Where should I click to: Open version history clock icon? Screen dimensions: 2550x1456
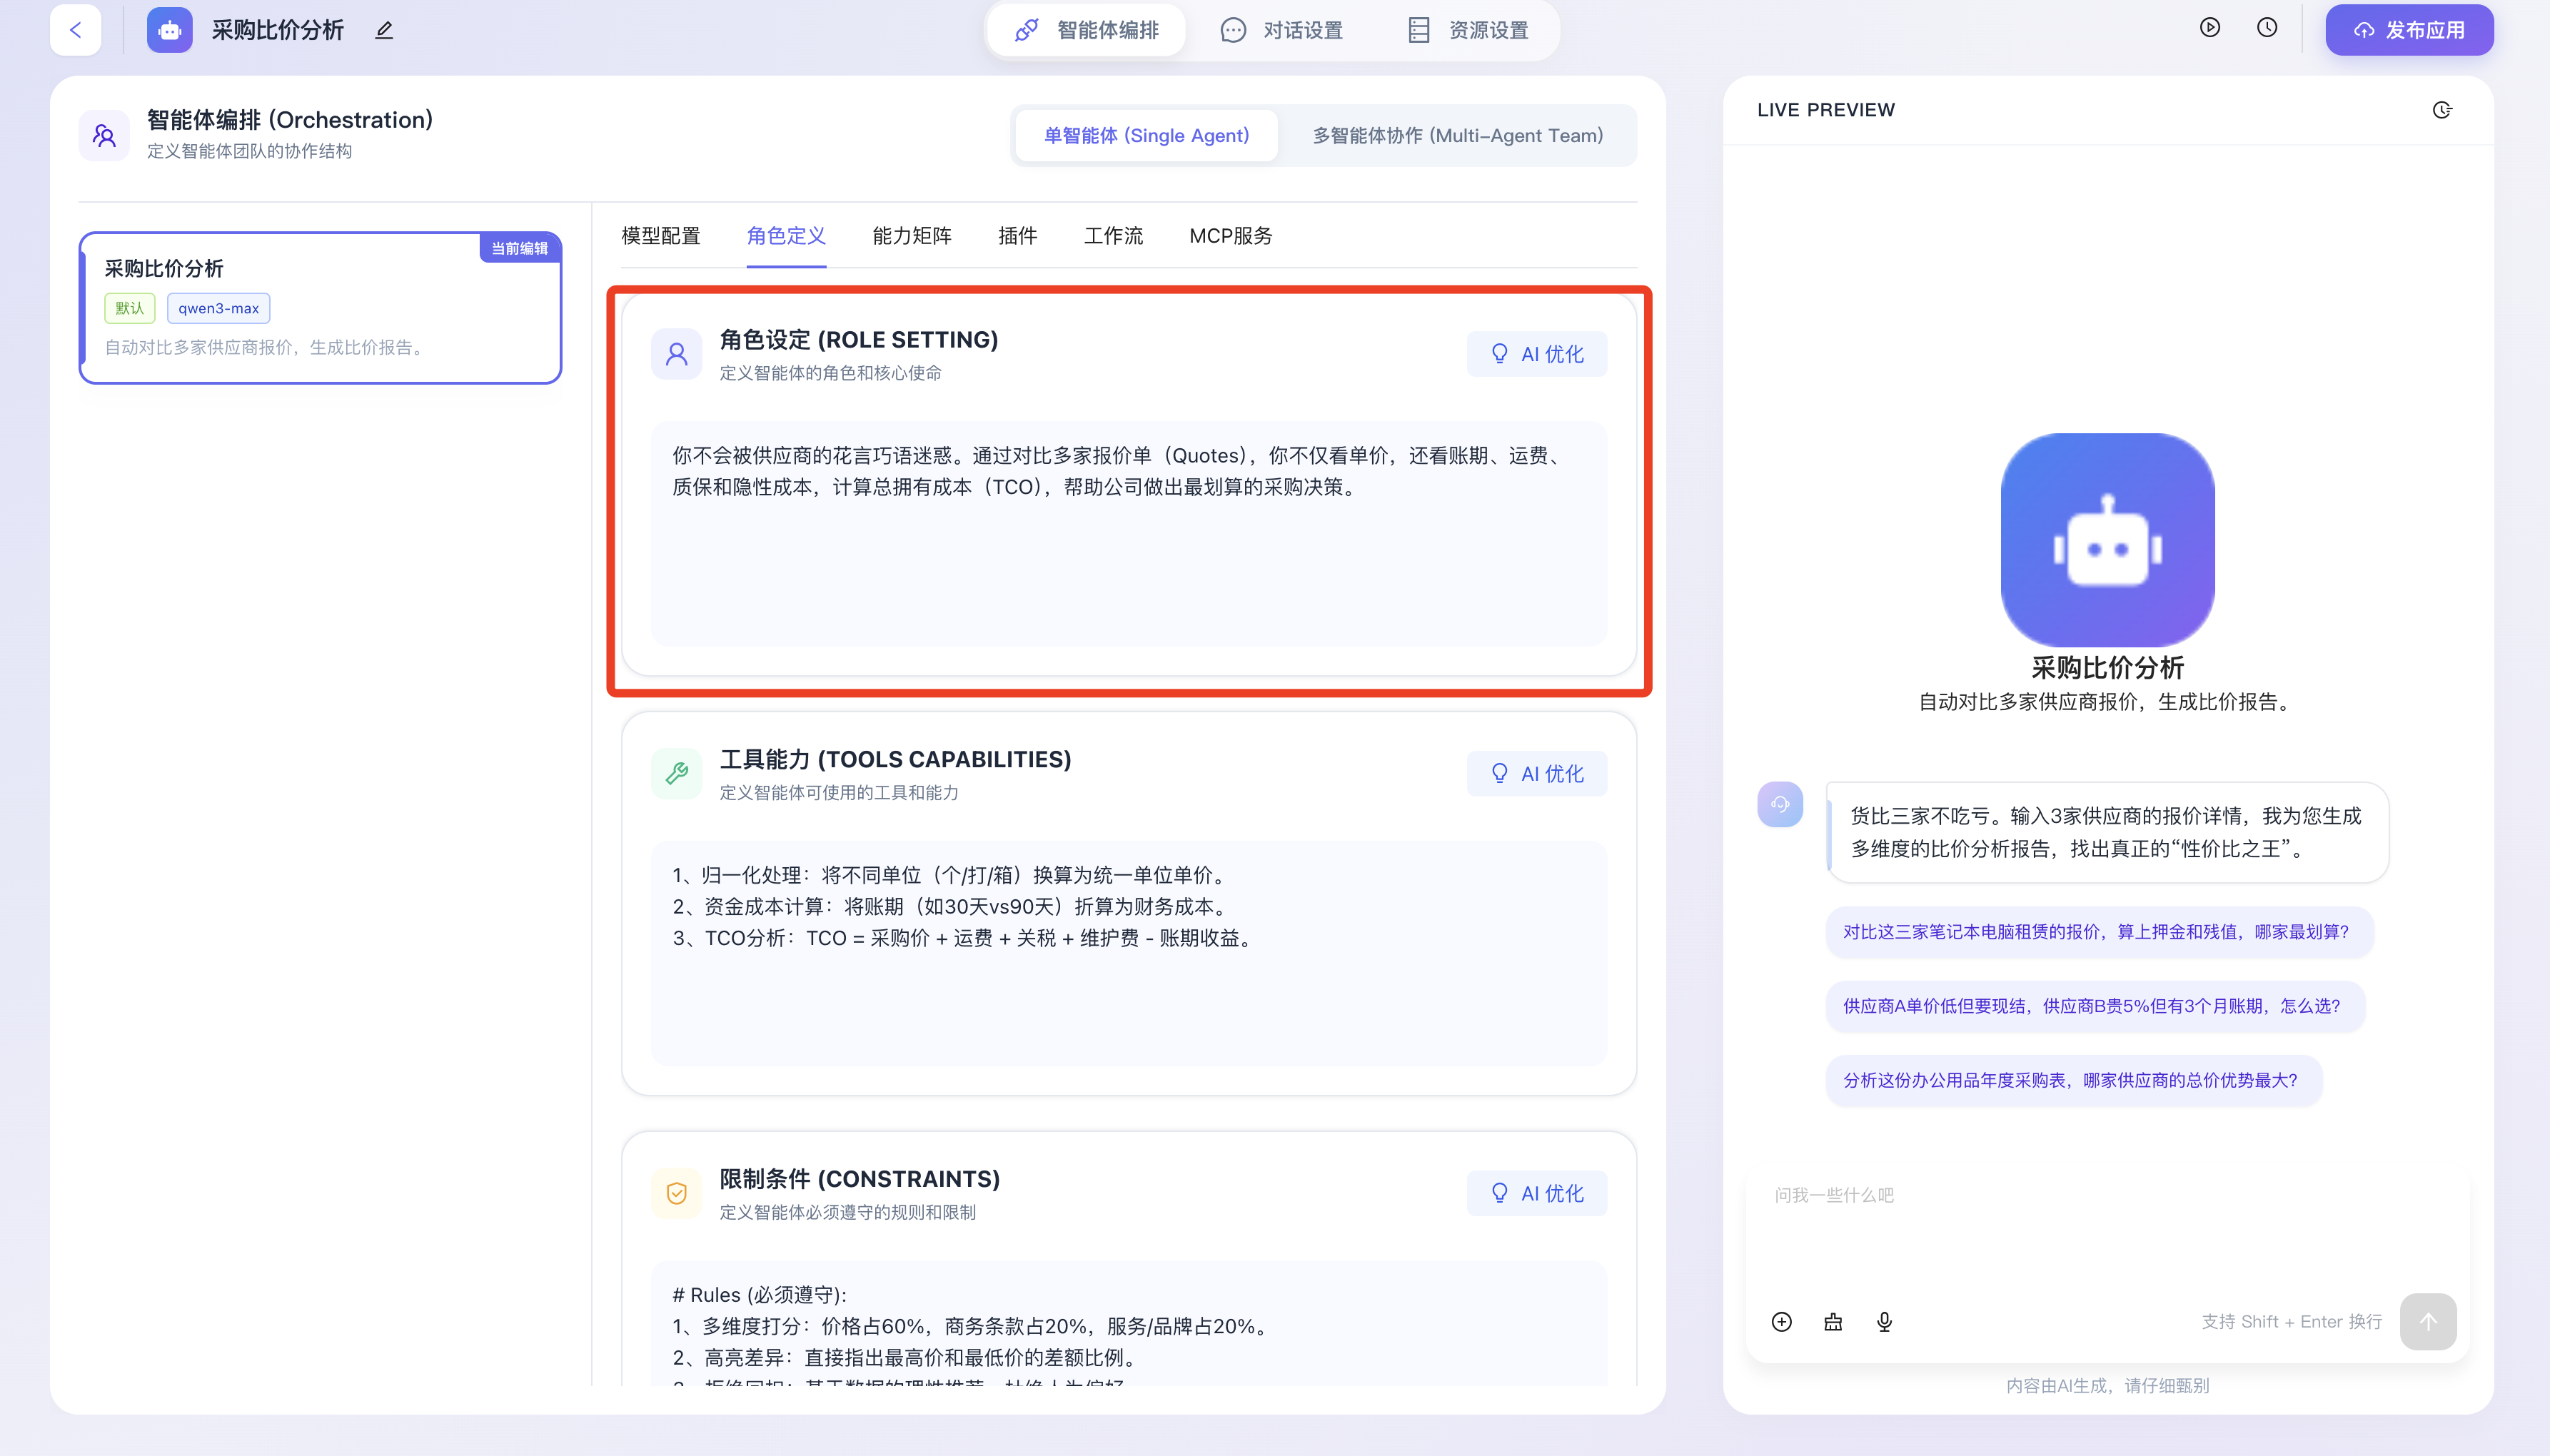pos(2266,28)
